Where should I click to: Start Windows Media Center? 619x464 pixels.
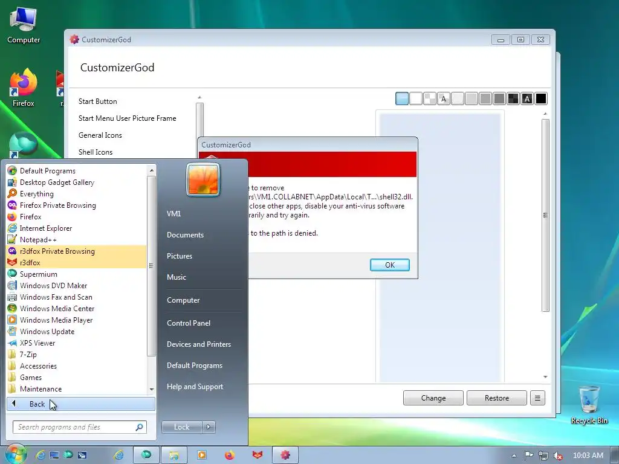tap(76, 308)
